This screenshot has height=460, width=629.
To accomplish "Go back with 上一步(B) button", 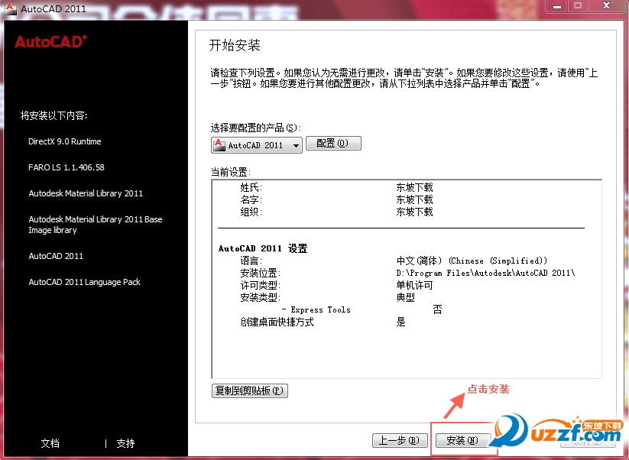I will [x=398, y=440].
